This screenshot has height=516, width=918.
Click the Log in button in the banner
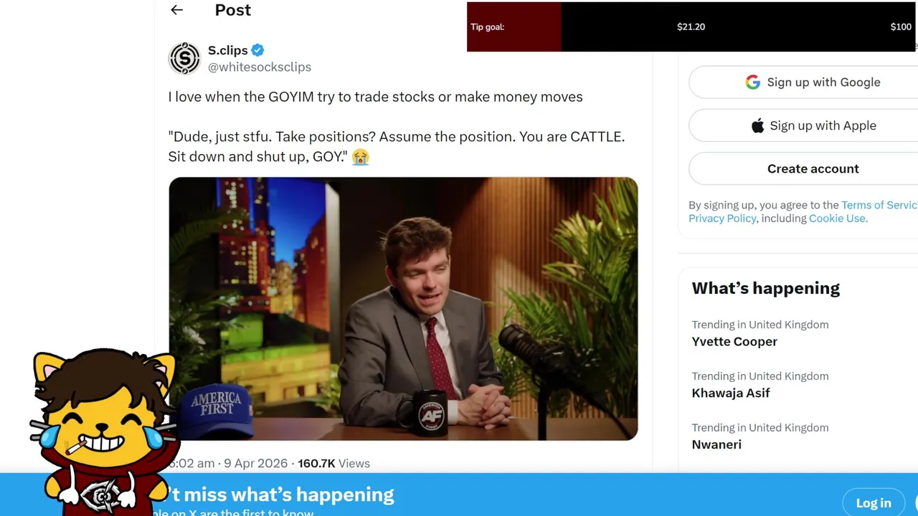click(874, 503)
